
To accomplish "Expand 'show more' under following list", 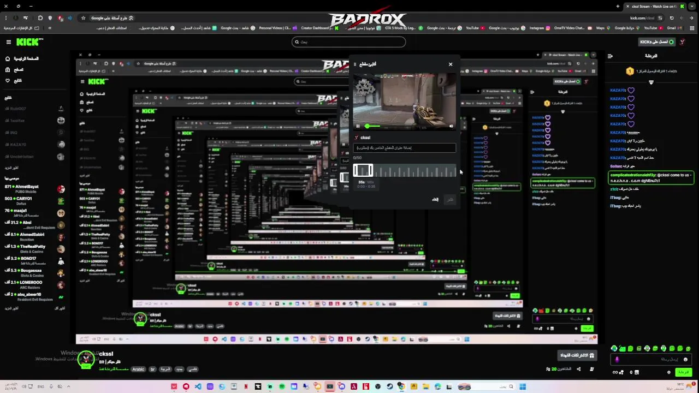I will click(11, 168).
